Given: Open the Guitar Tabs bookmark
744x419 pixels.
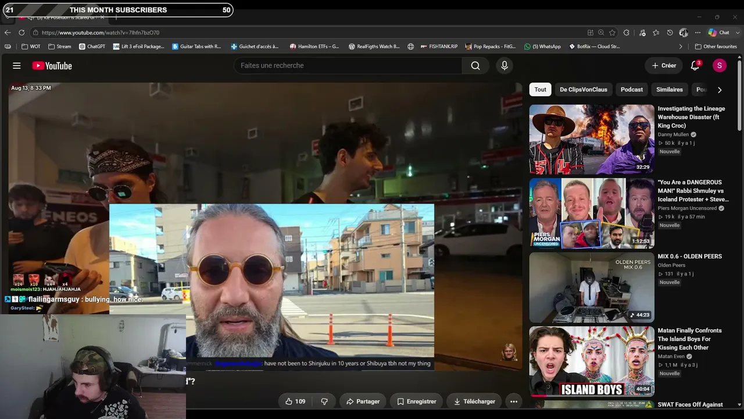Looking at the screenshot, I should (x=196, y=47).
